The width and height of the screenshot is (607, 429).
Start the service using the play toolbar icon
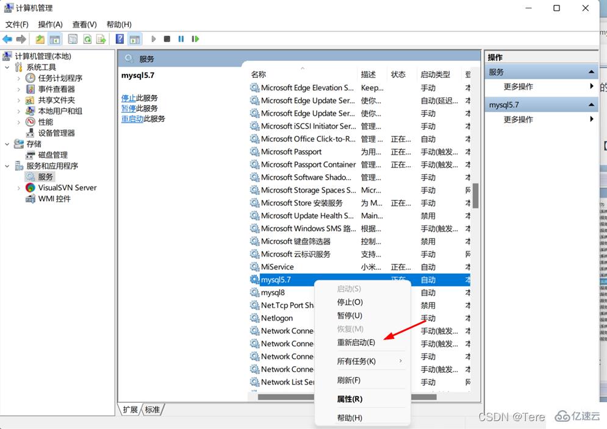[154, 38]
